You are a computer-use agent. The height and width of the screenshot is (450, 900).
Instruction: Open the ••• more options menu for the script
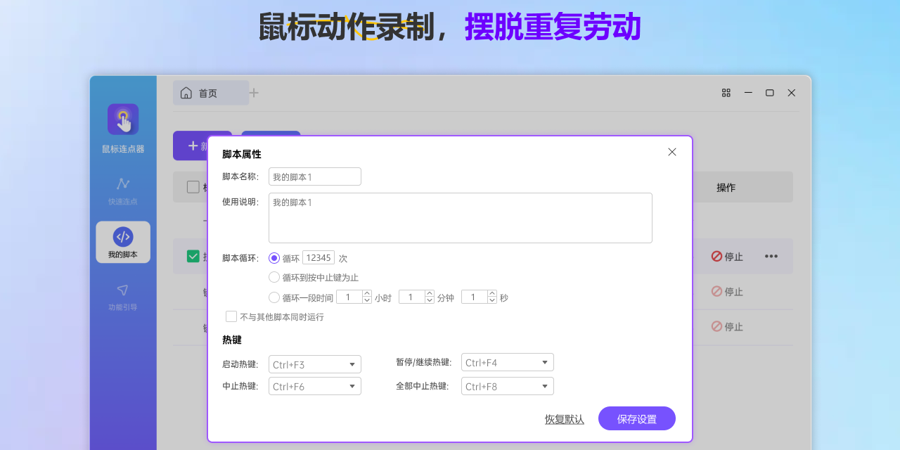[771, 257]
